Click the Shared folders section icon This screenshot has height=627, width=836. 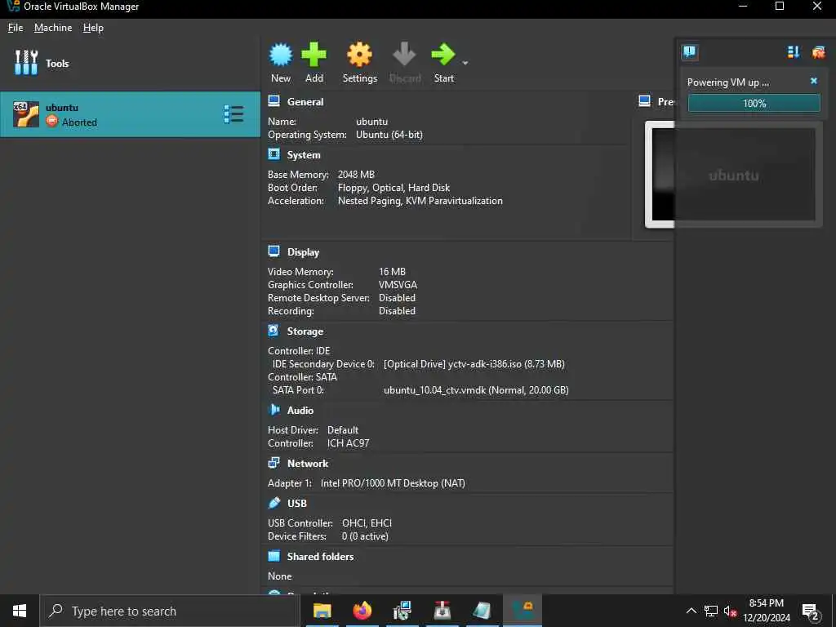point(274,556)
